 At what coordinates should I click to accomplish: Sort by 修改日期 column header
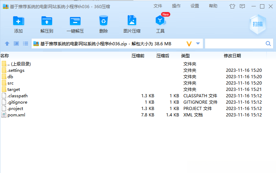click(x=232, y=56)
